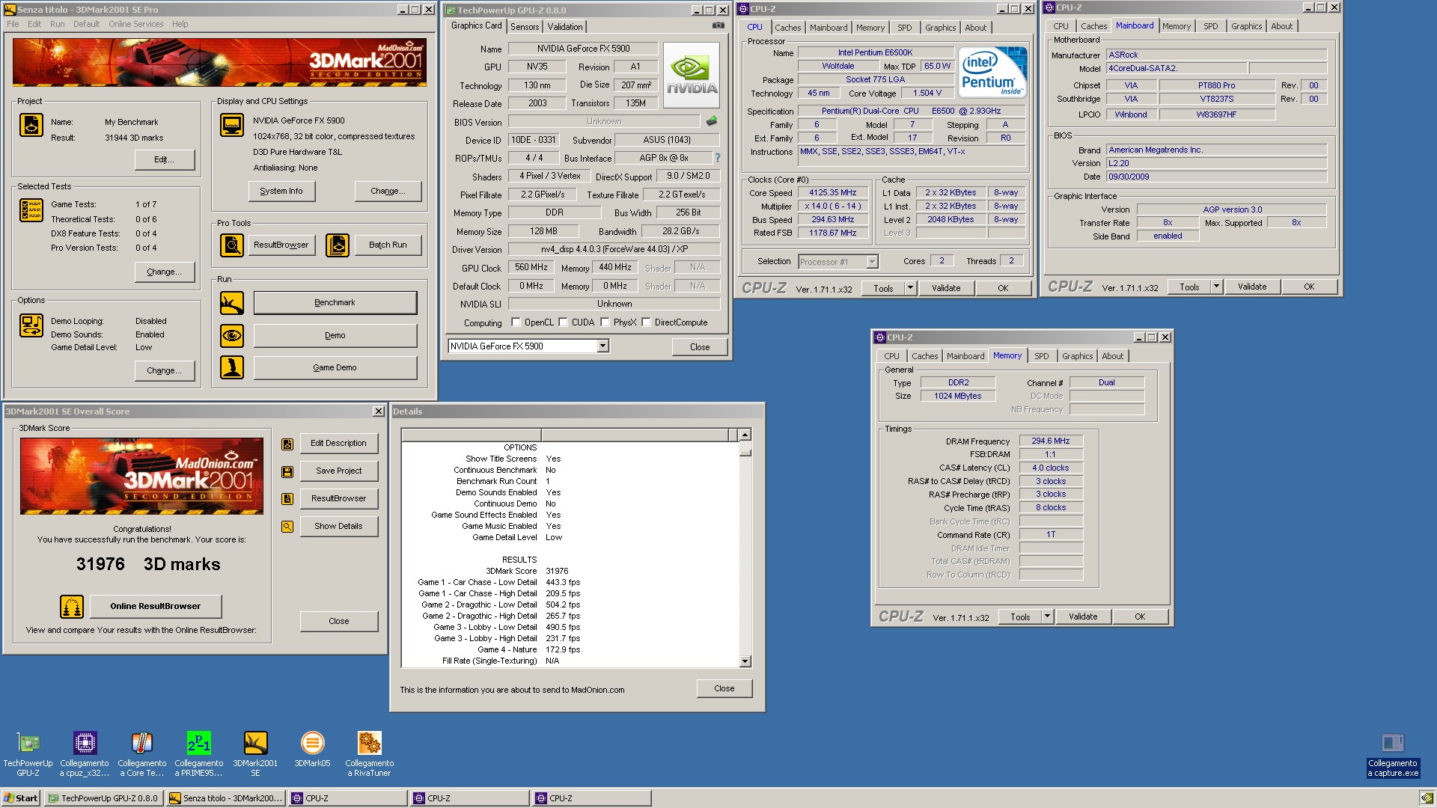The width and height of the screenshot is (1437, 808).
Task: Switch to the Sensors tab in GPU-Z
Action: tap(525, 27)
